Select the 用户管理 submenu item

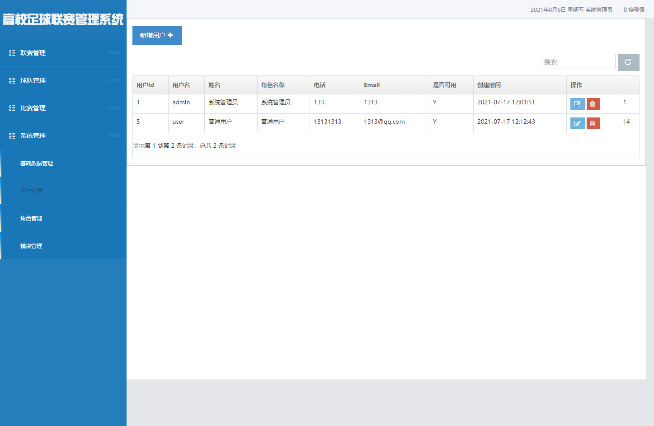tap(31, 191)
